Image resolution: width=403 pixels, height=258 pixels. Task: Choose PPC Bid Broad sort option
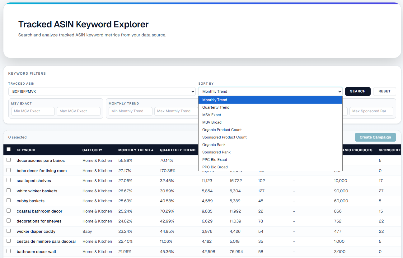click(215, 167)
